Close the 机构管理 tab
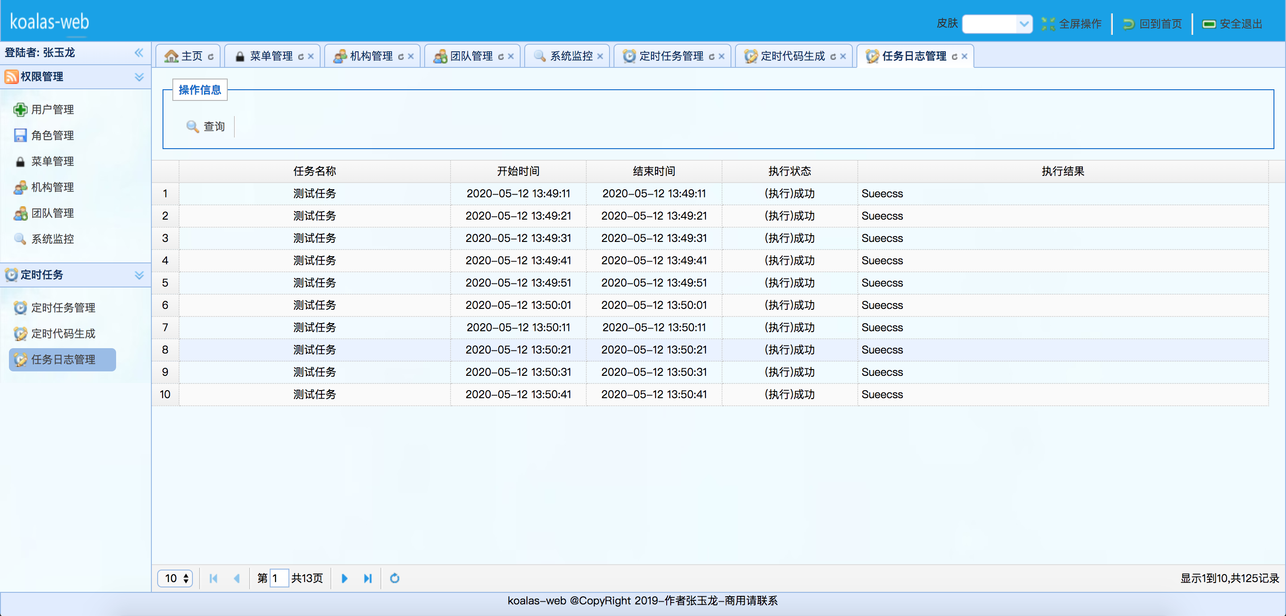The image size is (1286, 616). click(410, 56)
